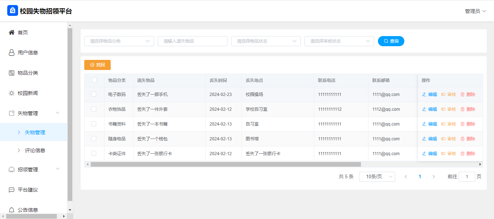Click the 校园新闻 sun-shaped icon
This screenshot has width=494, height=219.
(12, 93)
